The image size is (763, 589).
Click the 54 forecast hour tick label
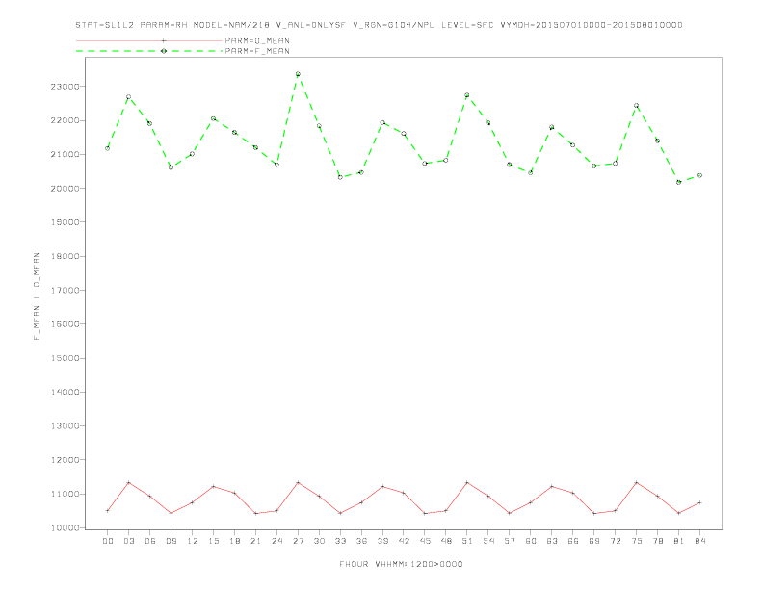click(x=488, y=541)
